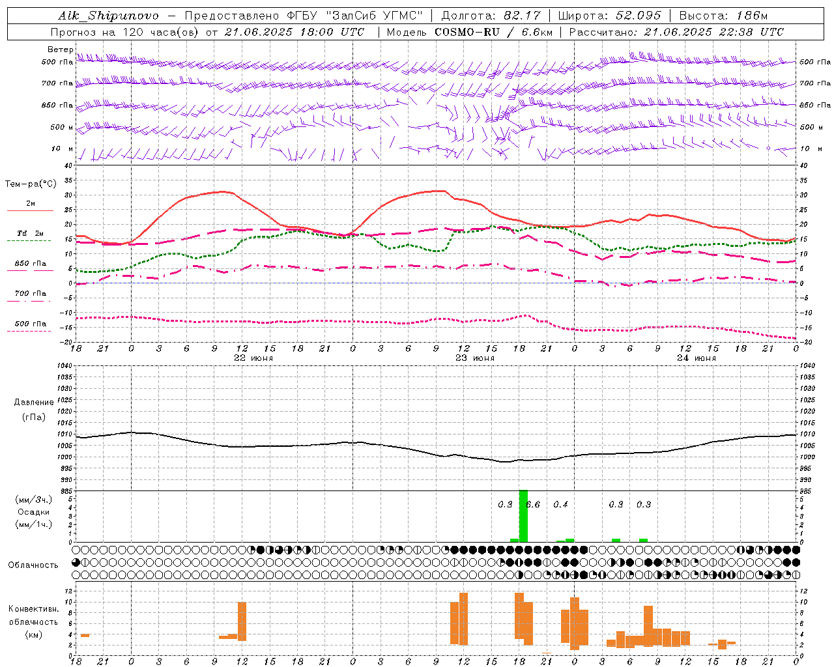
Task: Click the date label 23 июня
Action: pyautogui.click(x=475, y=358)
